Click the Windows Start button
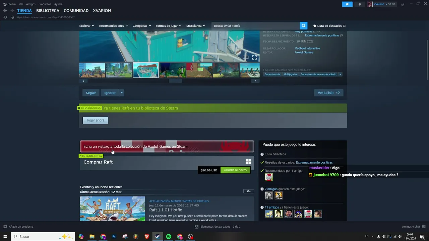 tap(5, 237)
